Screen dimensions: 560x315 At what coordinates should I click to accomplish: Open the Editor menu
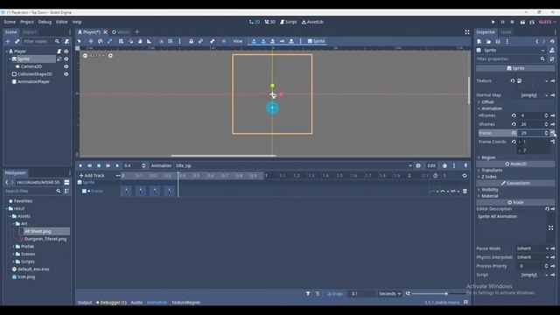(x=61, y=22)
